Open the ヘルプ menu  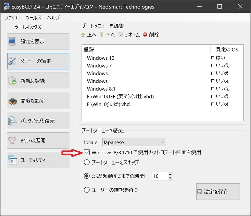53,18
